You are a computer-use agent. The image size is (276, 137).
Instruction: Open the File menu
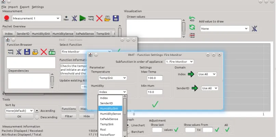pyautogui.click(x=4, y=7)
